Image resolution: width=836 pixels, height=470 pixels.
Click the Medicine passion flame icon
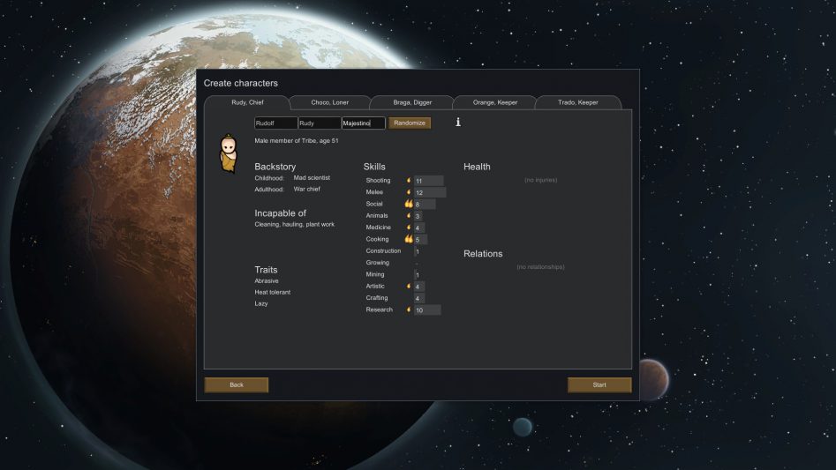point(409,228)
